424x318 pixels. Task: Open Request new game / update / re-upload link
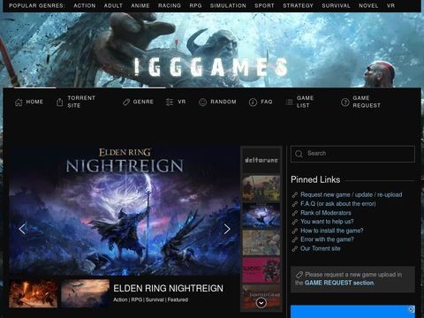tap(351, 194)
